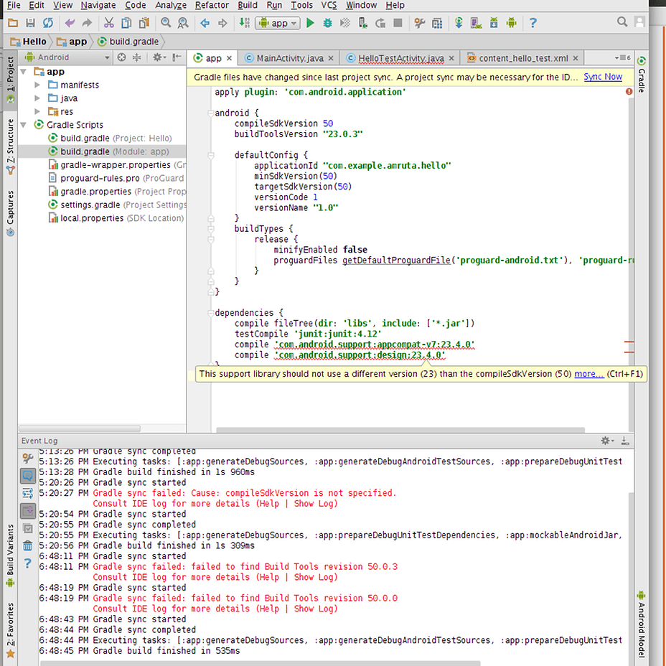Click the Synchronize toolbar icon
This screenshot has height=666, width=666.
[48, 23]
